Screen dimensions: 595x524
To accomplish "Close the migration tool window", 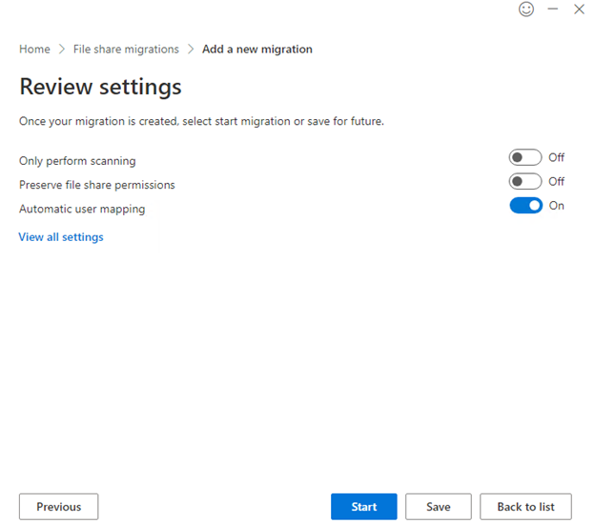I will 579,10.
